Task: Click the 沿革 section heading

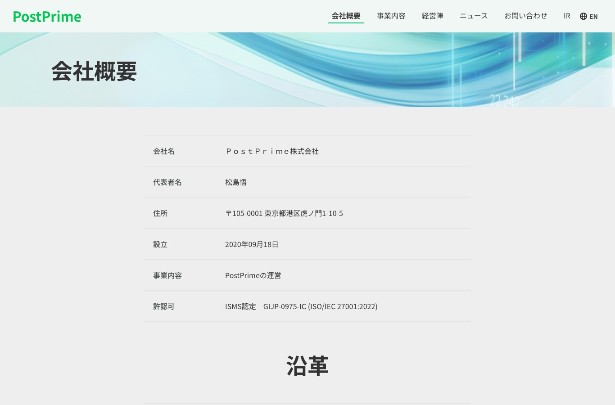Action: click(307, 365)
